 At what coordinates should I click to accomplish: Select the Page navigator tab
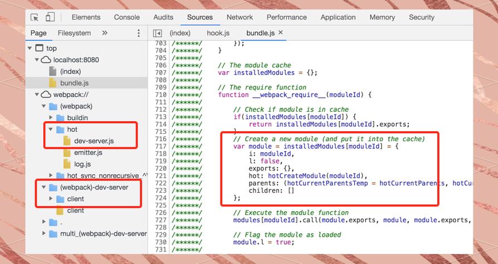tap(38, 33)
